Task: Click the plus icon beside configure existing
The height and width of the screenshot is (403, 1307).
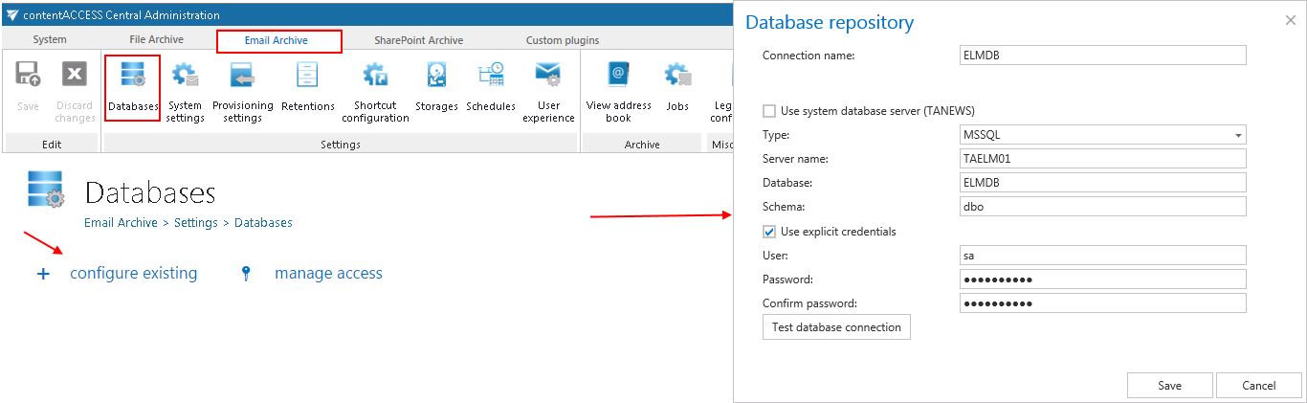Action: tap(42, 274)
